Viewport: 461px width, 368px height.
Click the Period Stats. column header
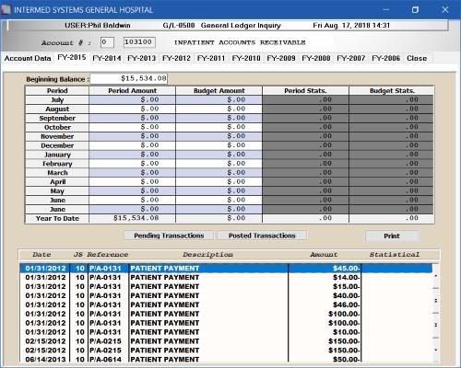[x=305, y=91]
